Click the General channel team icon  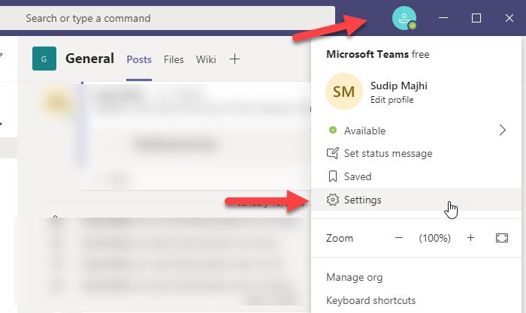(x=44, y=59)
